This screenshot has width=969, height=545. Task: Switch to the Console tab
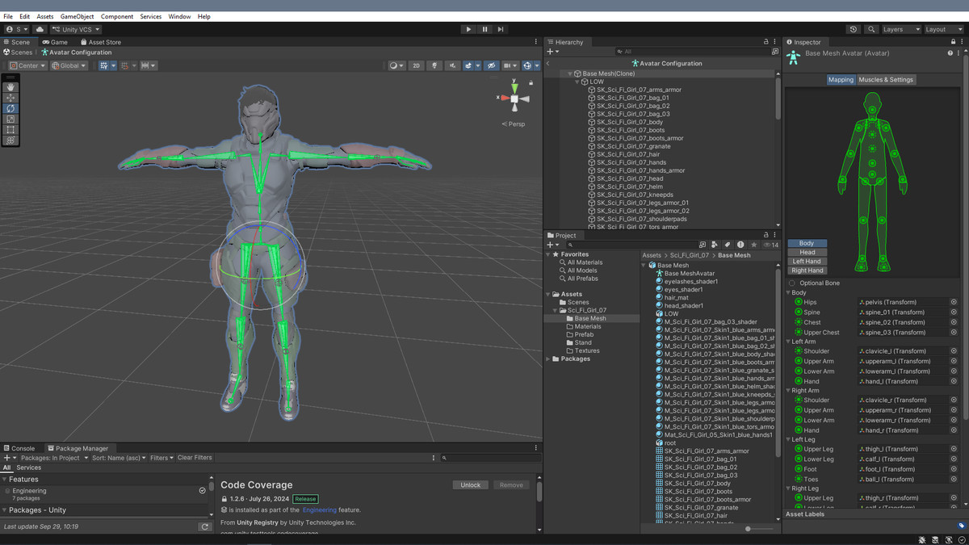(x=19, y=448)
